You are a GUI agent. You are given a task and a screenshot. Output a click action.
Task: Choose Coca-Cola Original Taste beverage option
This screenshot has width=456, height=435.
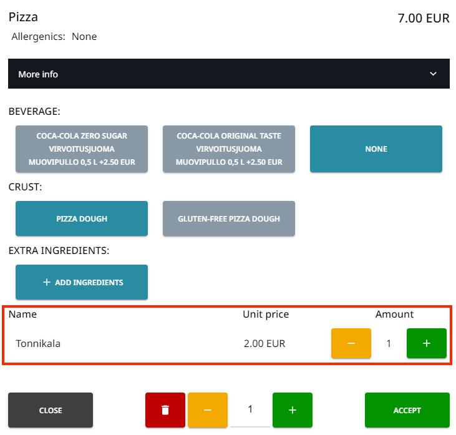pyautogui.click(x=229, y=149)
